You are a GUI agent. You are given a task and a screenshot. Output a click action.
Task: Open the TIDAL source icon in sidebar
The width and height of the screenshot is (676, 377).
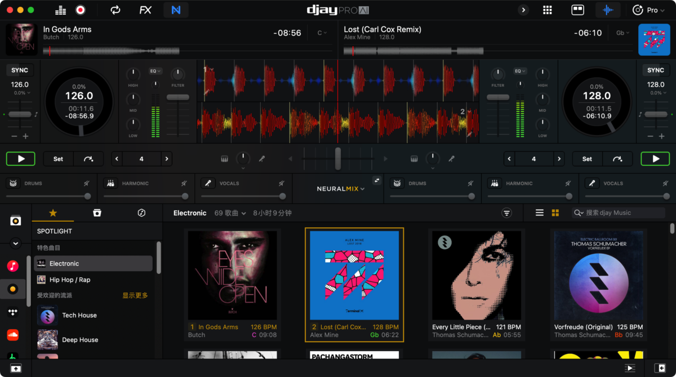click(x=12, y=312)
